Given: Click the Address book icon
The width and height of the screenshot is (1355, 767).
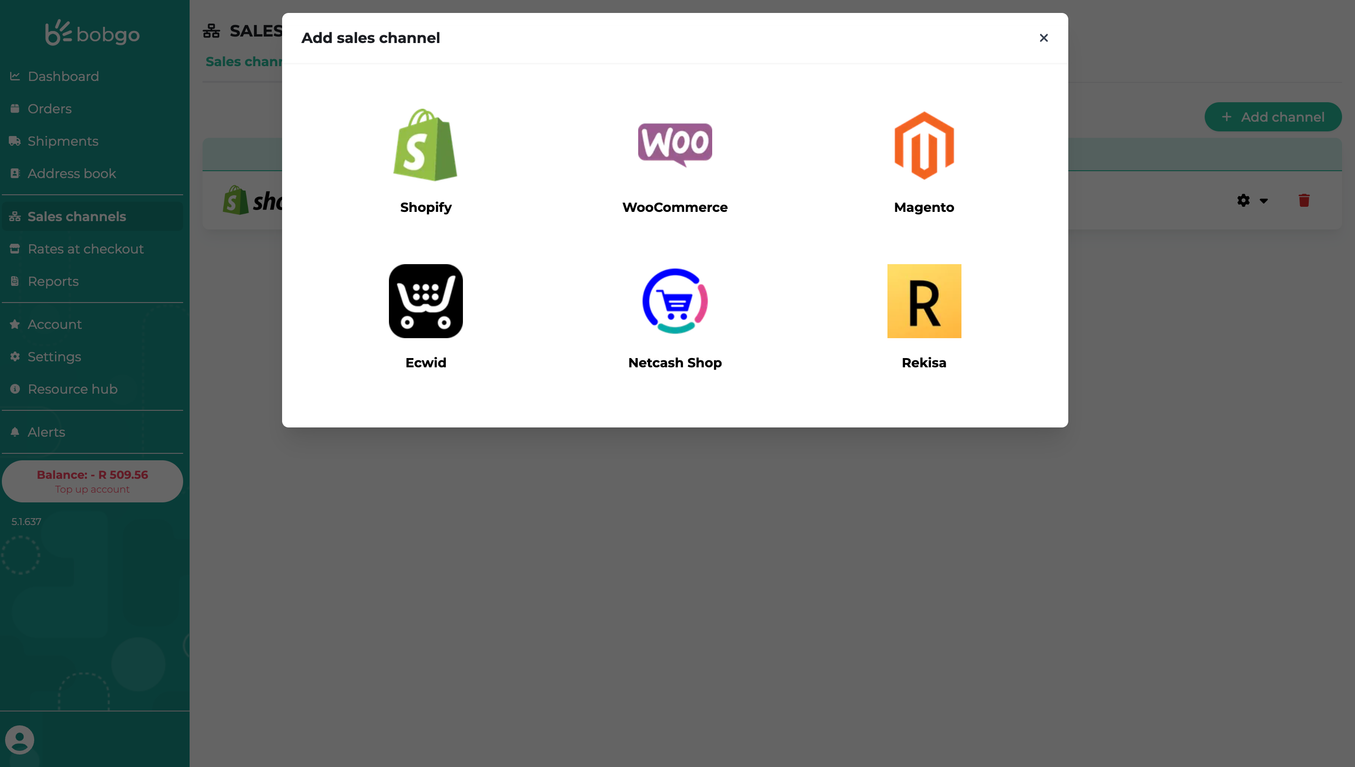Looking at the screenshot, I should (15, 173).
